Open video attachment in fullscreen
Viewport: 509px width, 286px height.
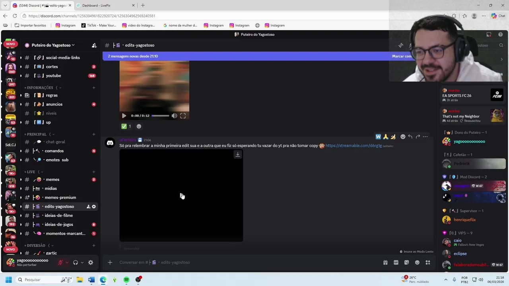point(183,116)
